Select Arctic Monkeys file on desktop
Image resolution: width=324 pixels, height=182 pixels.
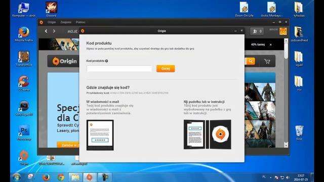[x=271, y=10]
